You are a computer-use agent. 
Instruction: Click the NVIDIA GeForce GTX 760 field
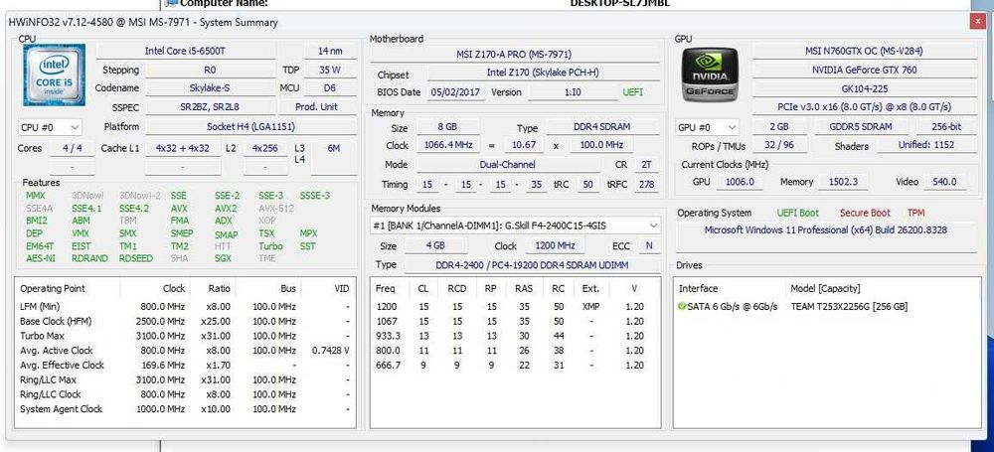tap(865, 70)
